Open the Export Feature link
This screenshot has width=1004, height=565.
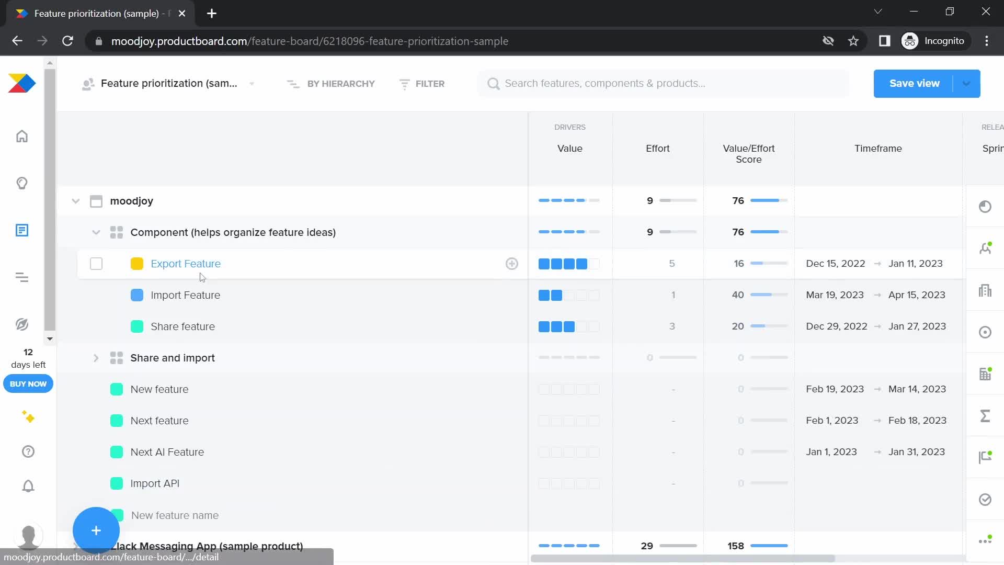click(186, 264)
